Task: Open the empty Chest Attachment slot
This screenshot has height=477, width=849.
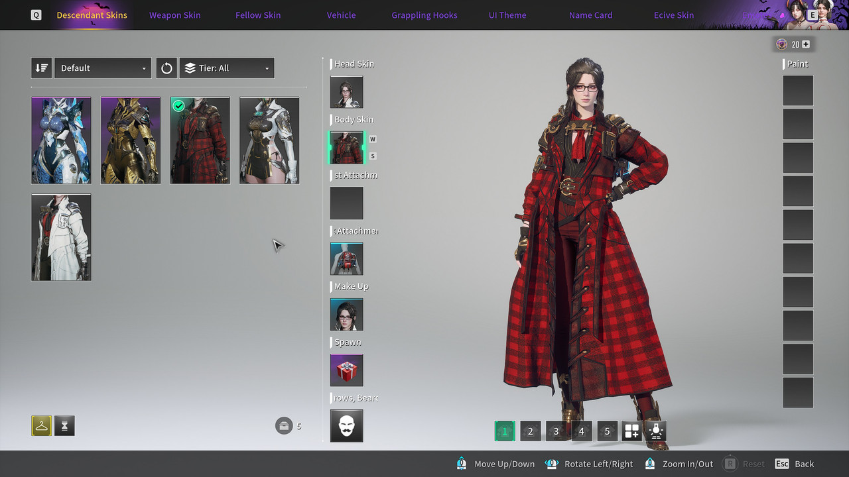Action: pos(347,203)
